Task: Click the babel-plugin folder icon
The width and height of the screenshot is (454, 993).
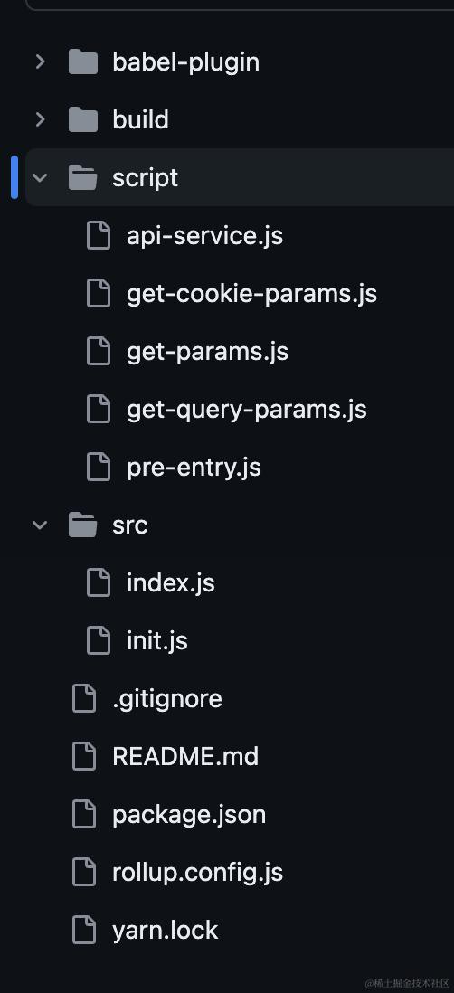Action: pos(83,62)
